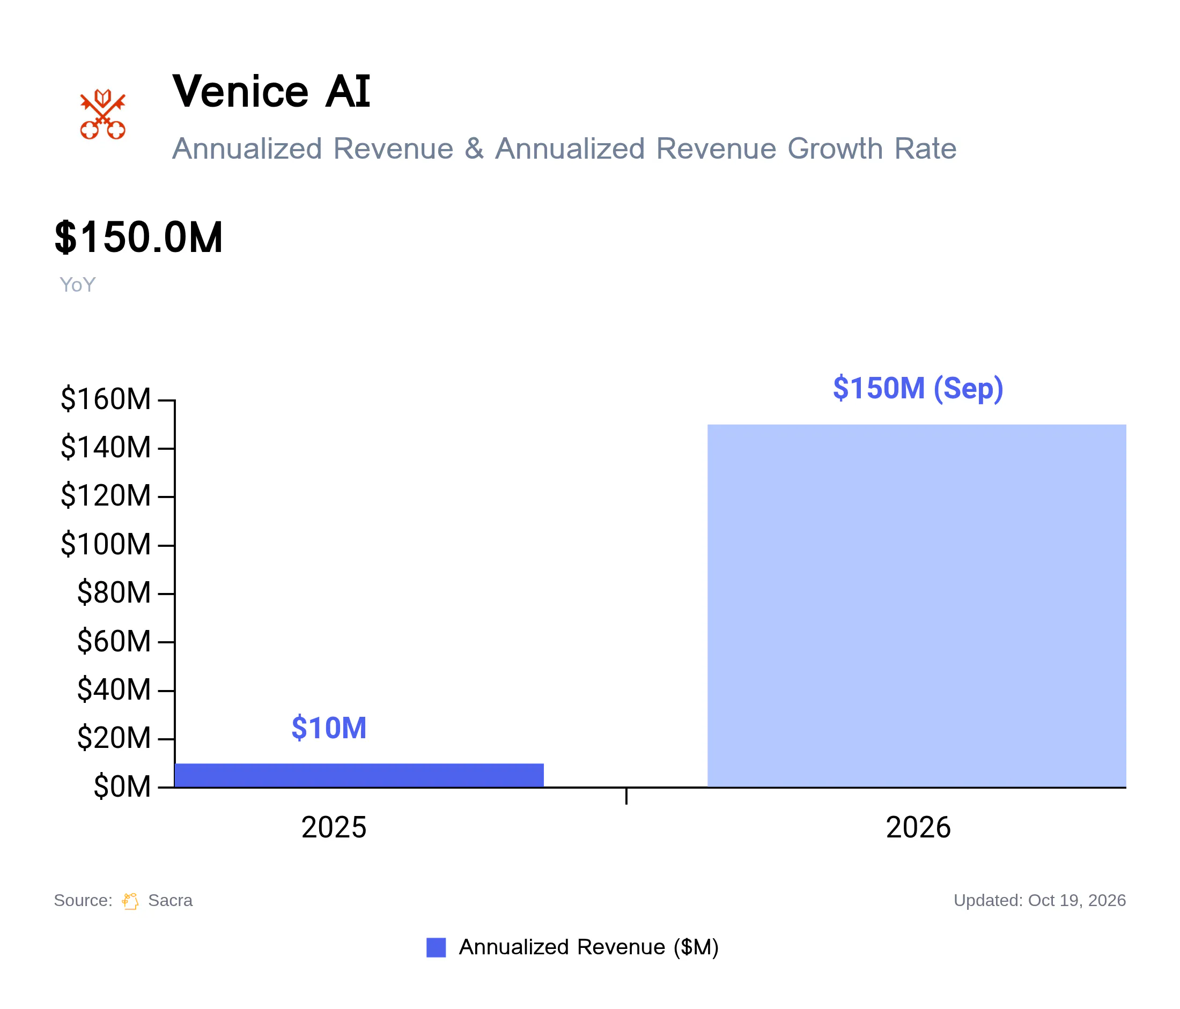Screen dimensions: 1180x1009
Task: Click the $140M y-axis label
Action: click(x=106, y=447)
